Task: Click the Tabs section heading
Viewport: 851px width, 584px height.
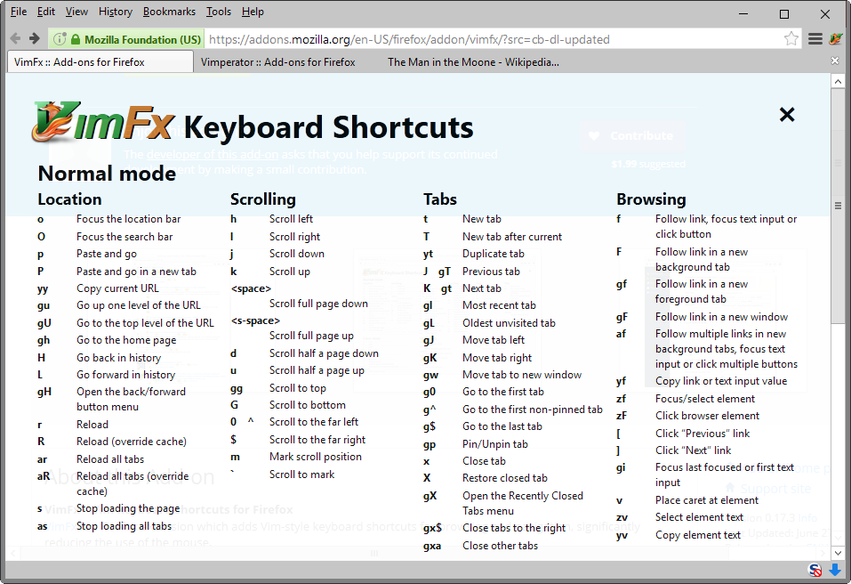Action: [x=439, y=199]
